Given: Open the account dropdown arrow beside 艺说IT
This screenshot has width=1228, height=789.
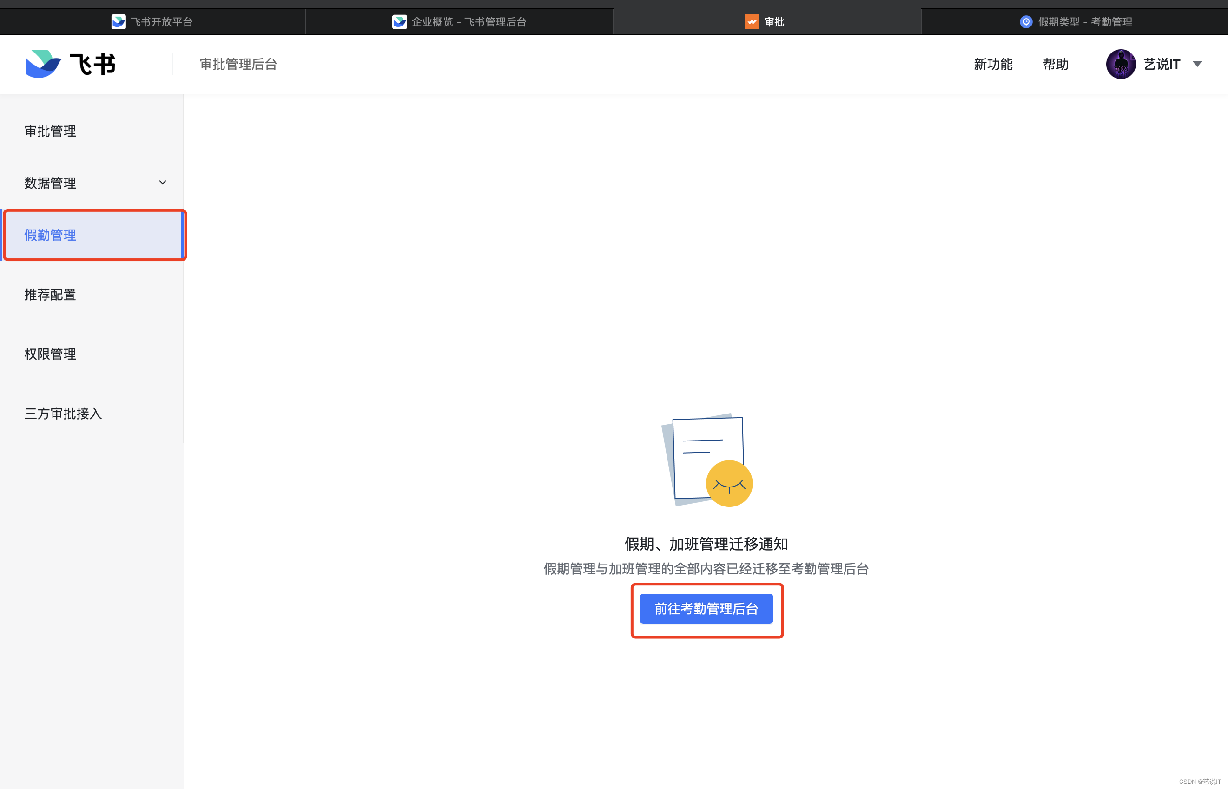Looking at the screenshot, I should click(1197, 64).
